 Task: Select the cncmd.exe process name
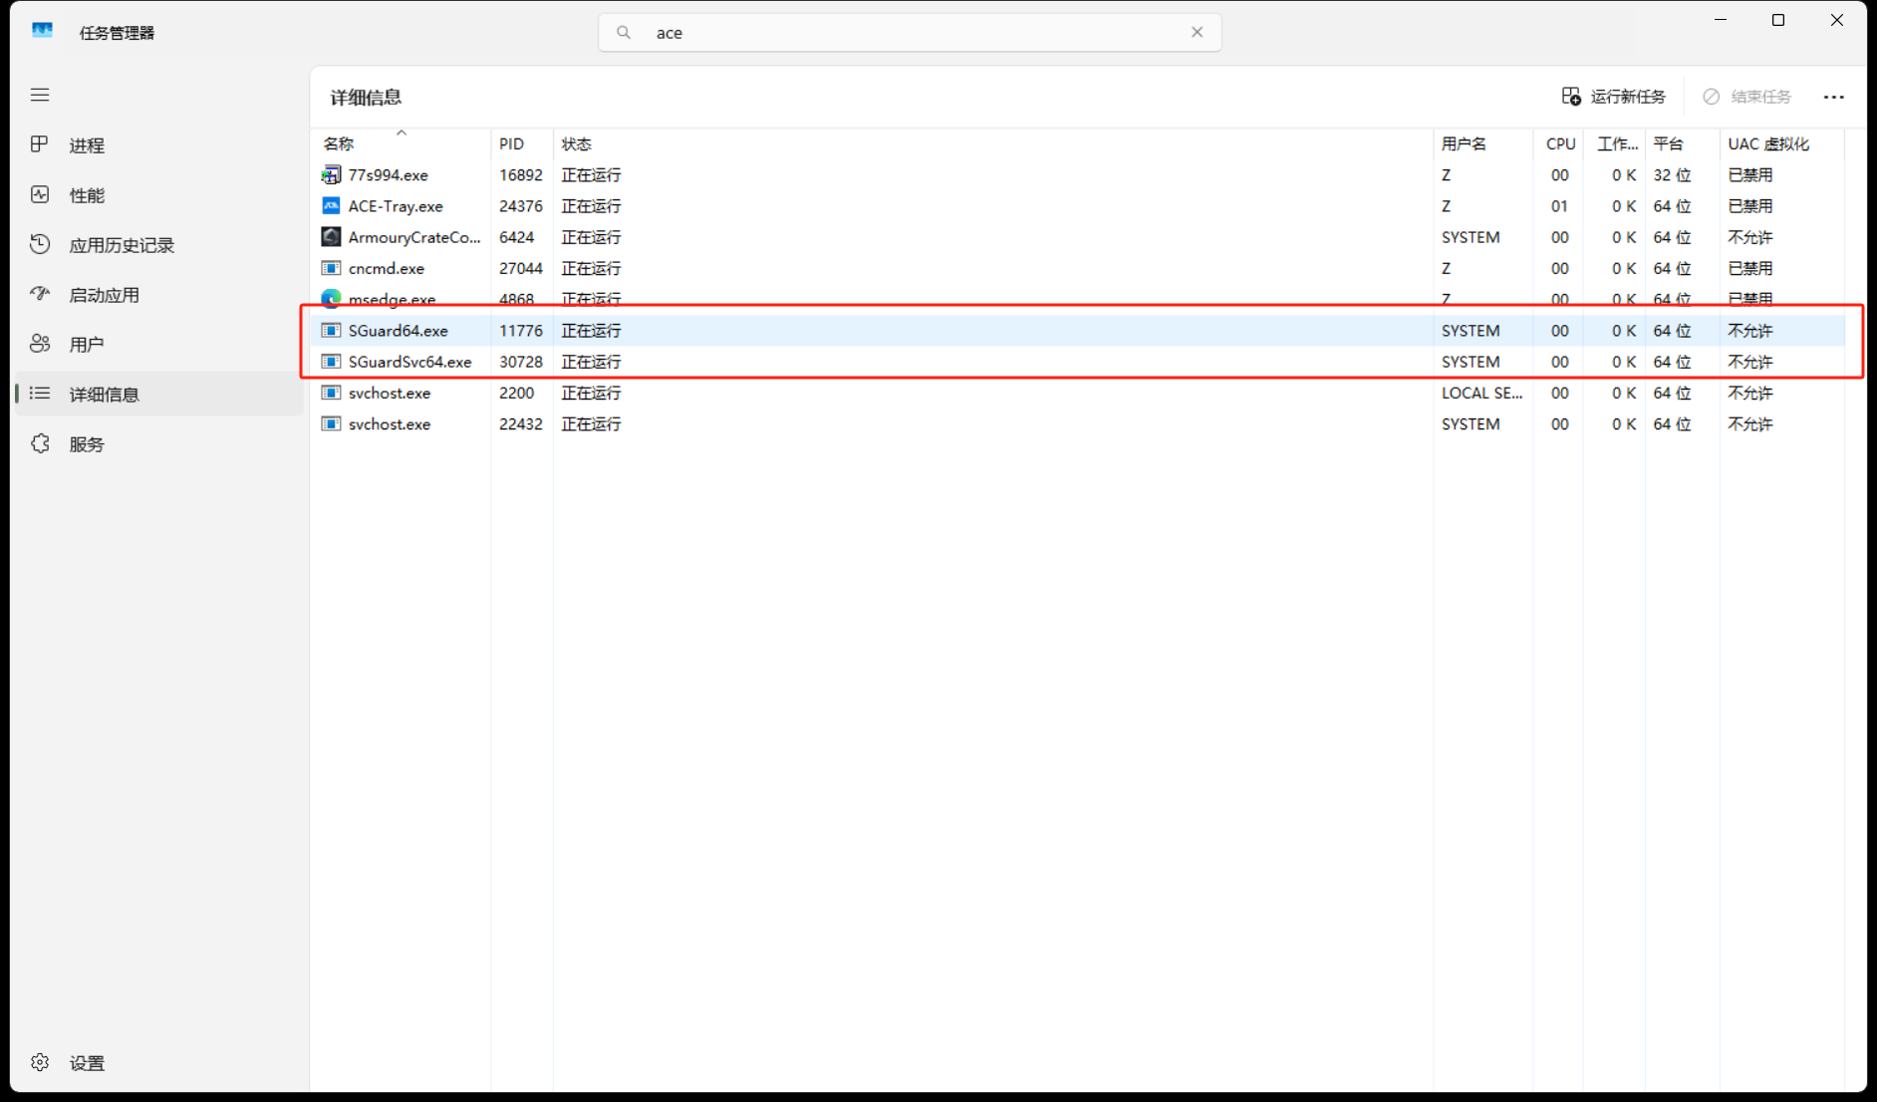pos(387,268)
